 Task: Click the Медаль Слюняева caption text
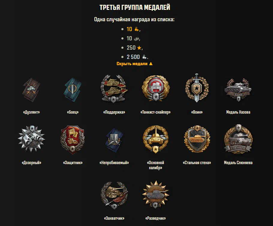click(238, 163)
